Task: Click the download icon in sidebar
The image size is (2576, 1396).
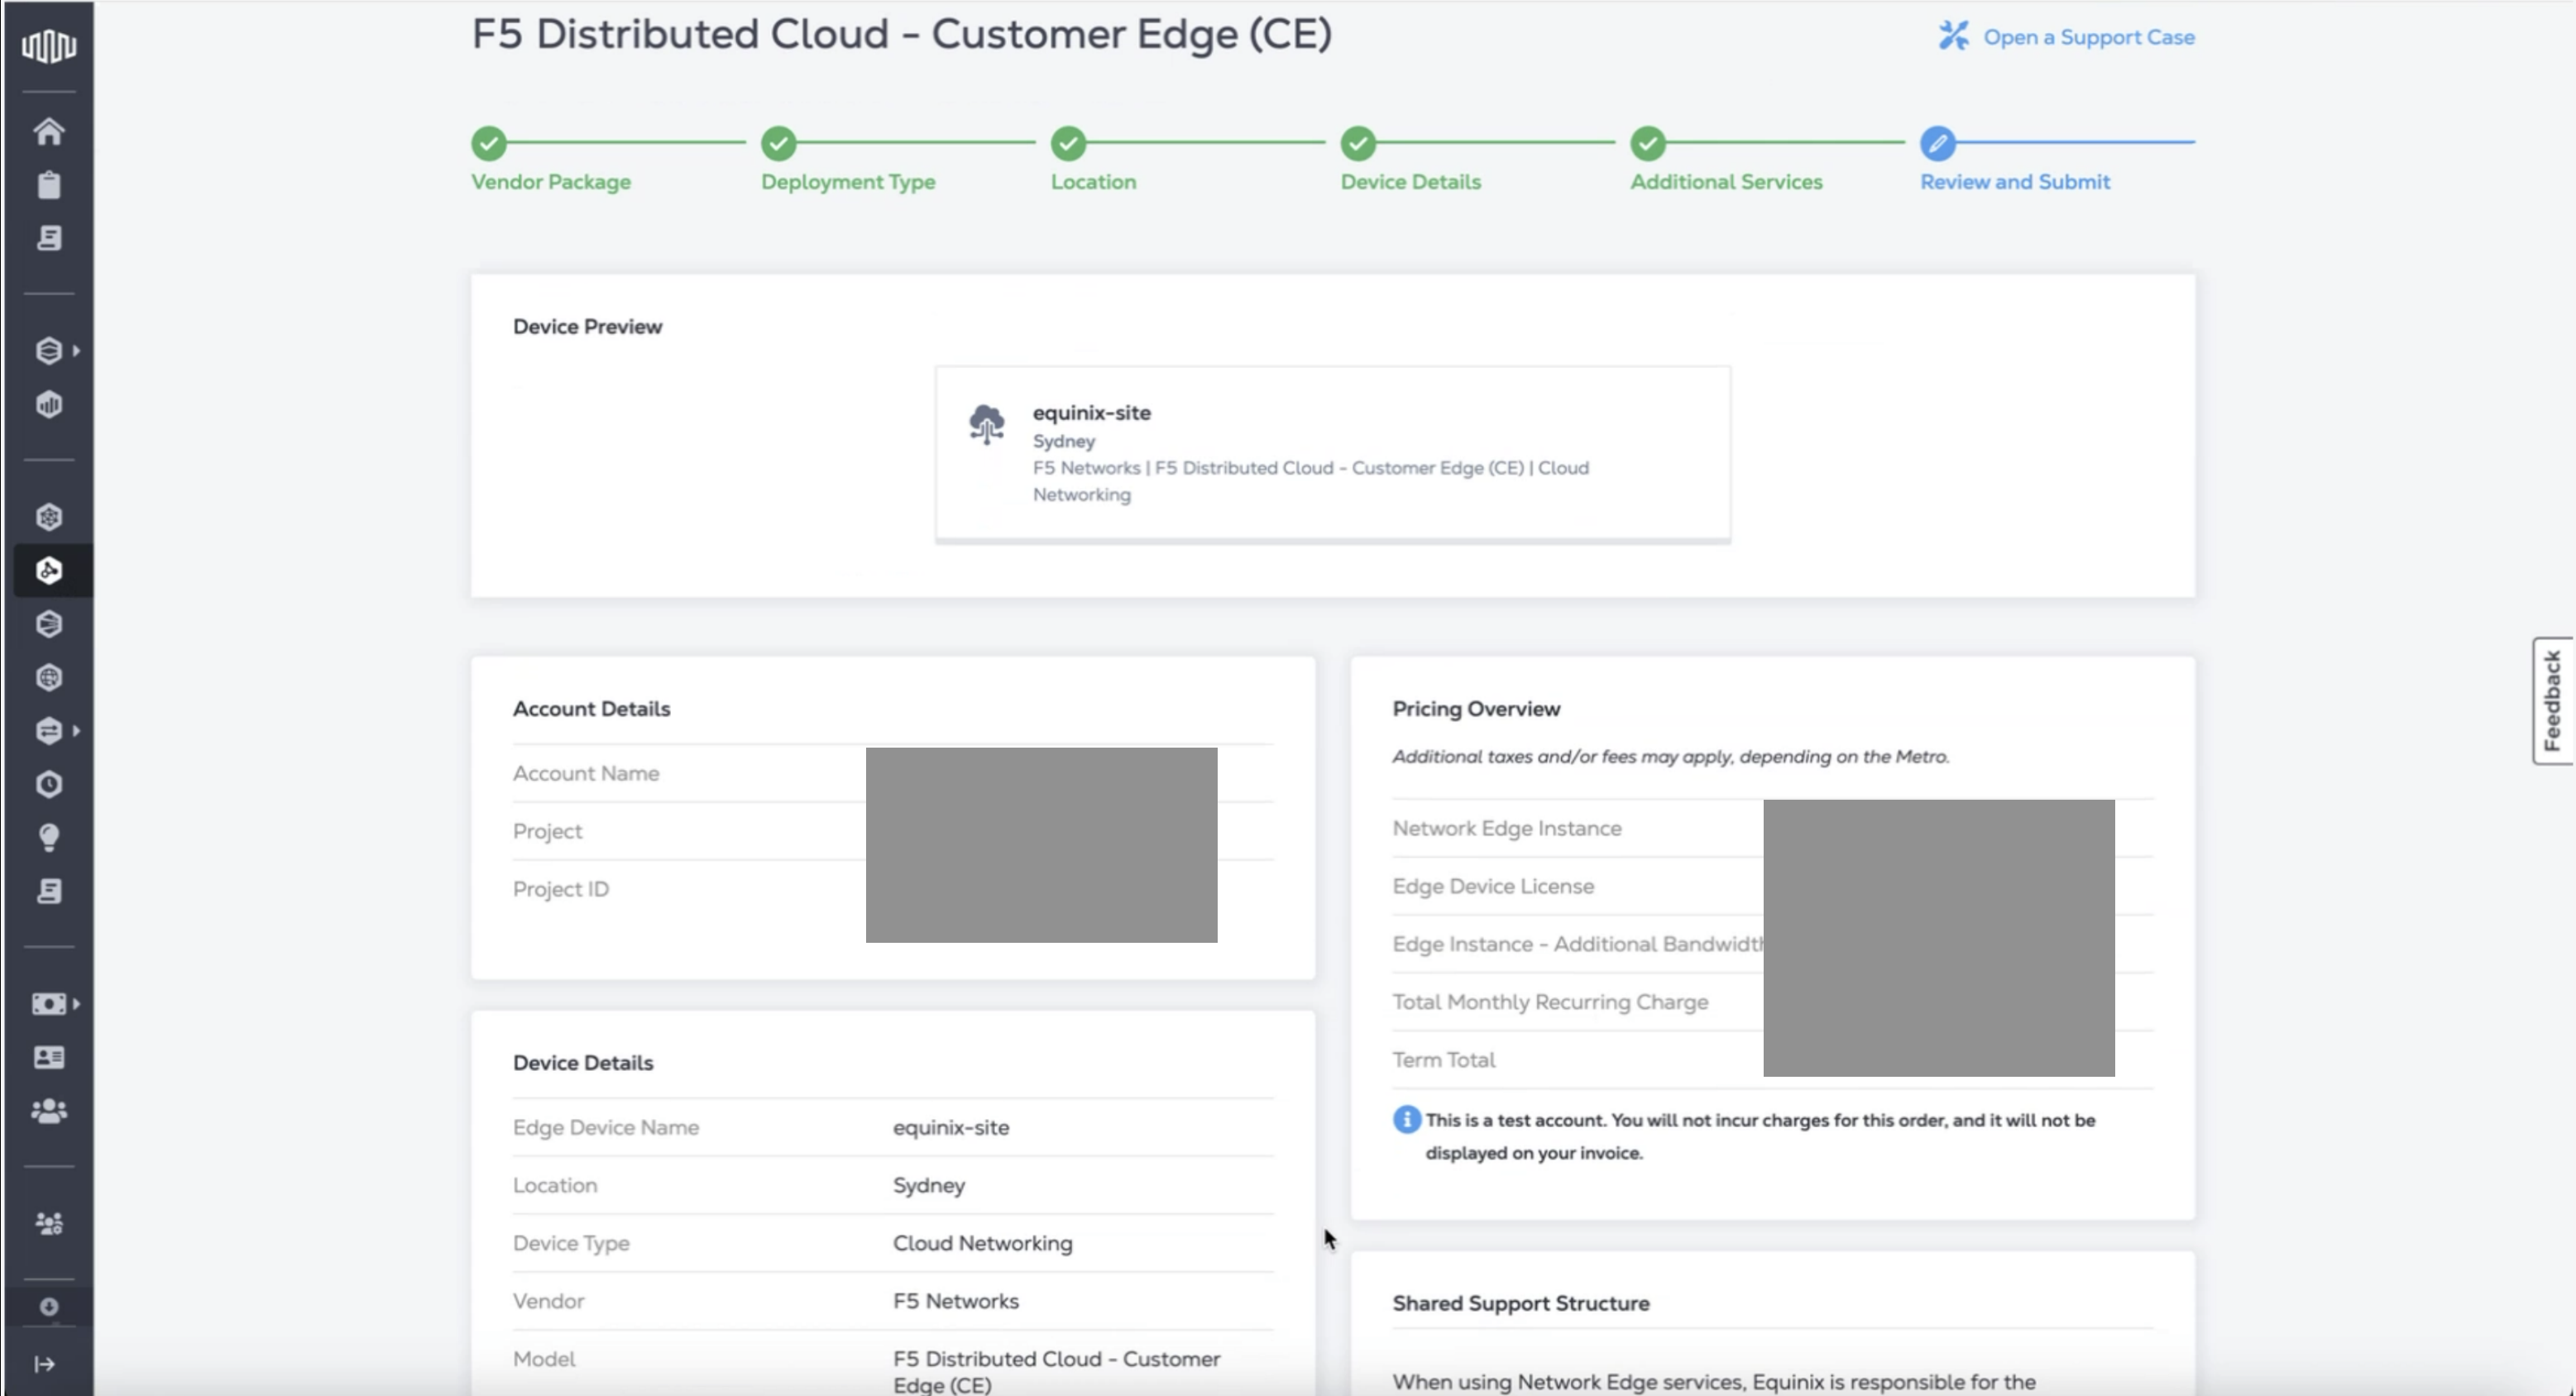Action: coord(48,1306)
